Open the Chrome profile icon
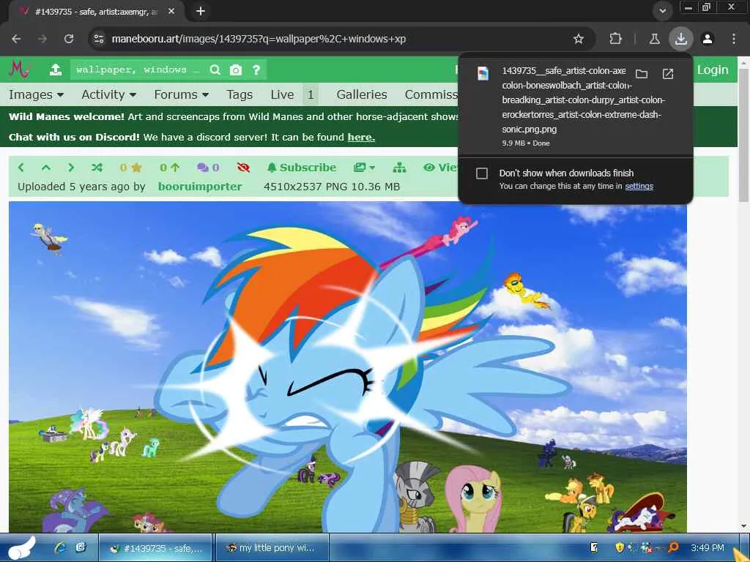 click(708, 39)
